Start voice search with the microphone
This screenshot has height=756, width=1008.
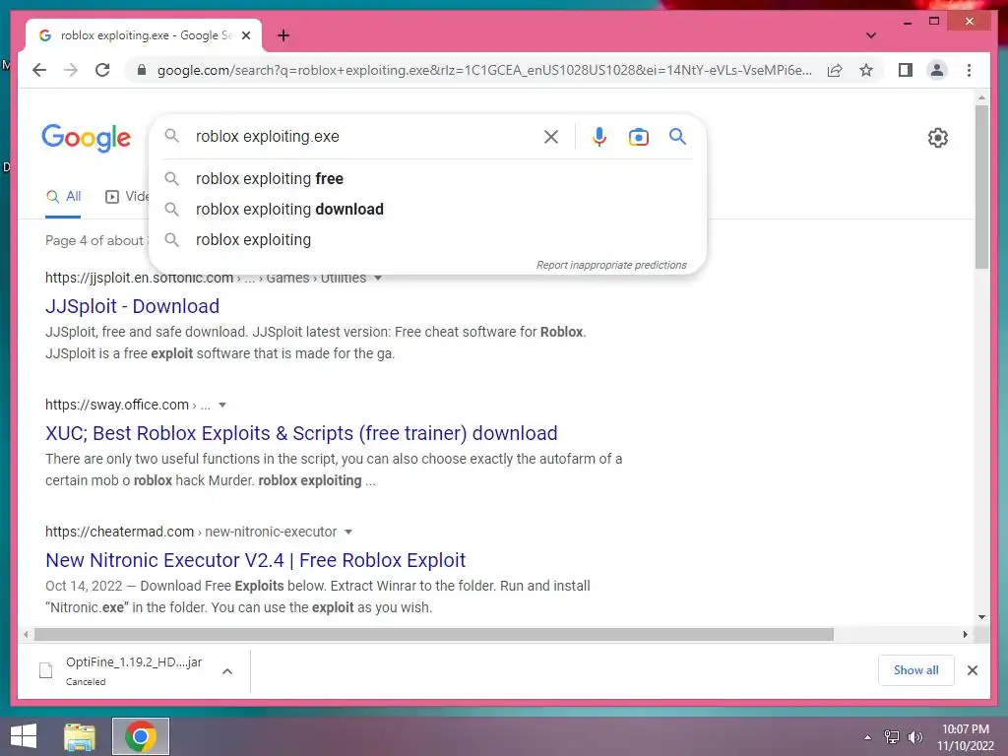point(599,136)
